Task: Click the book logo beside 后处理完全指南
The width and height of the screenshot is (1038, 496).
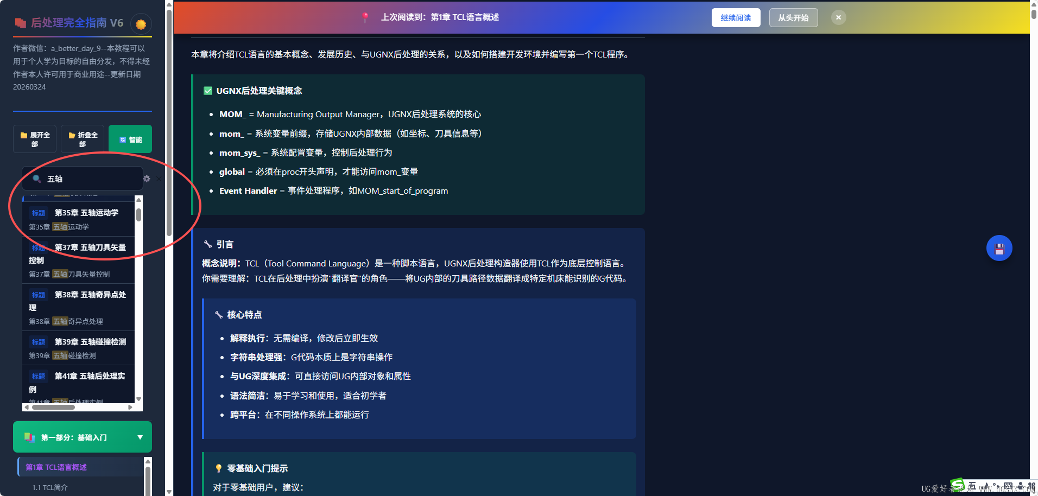Action: [x=21, y=23]
